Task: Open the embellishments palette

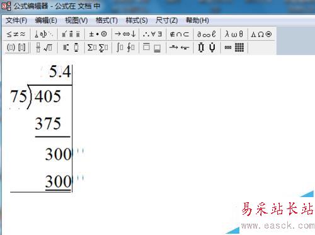Action: point(71,34)
